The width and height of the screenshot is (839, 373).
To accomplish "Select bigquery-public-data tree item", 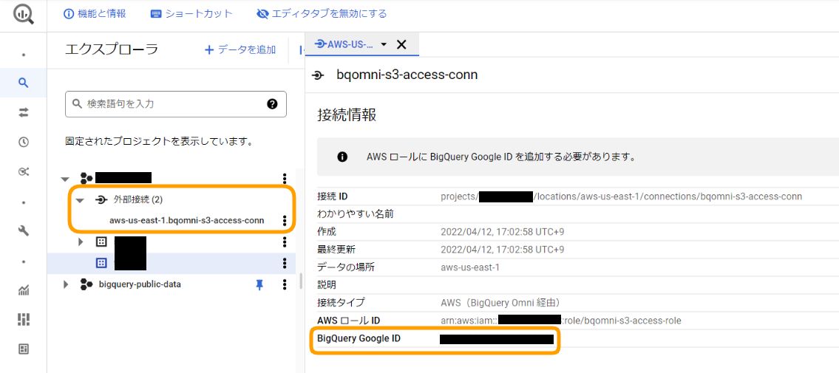I will click(x=140, y=284).
